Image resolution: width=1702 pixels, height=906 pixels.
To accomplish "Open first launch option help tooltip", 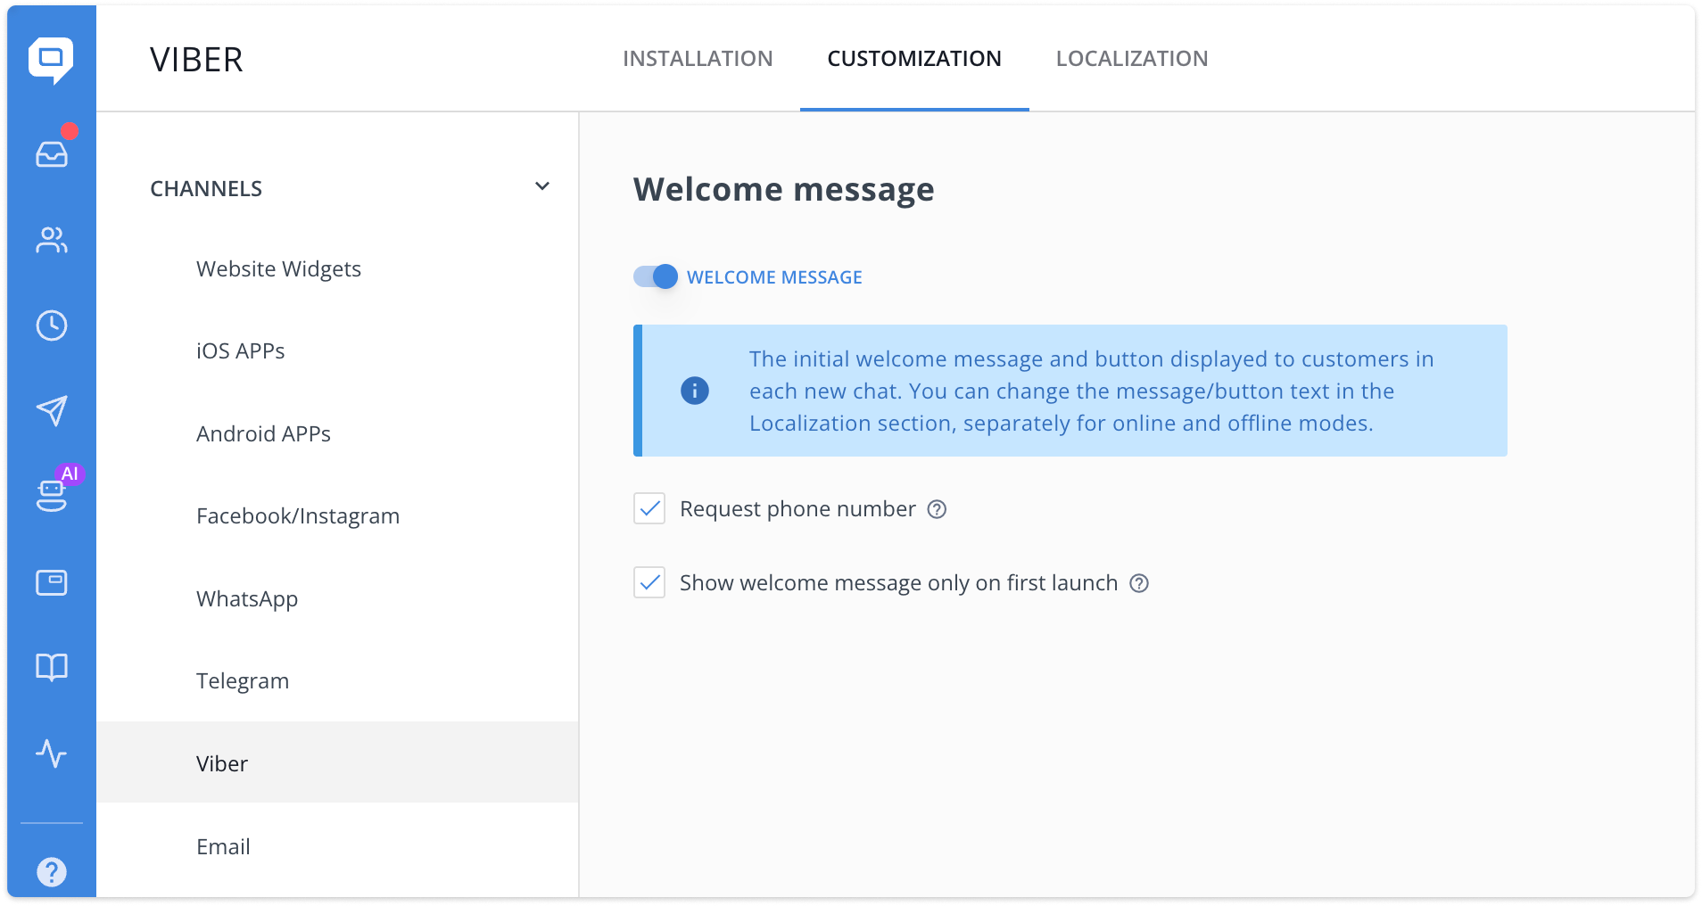I will coord(1139,583).
